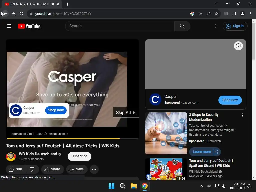Mute the tab via speaker icon
The height and width of the screenshot is (192, 256).
[x=52, y=4]
